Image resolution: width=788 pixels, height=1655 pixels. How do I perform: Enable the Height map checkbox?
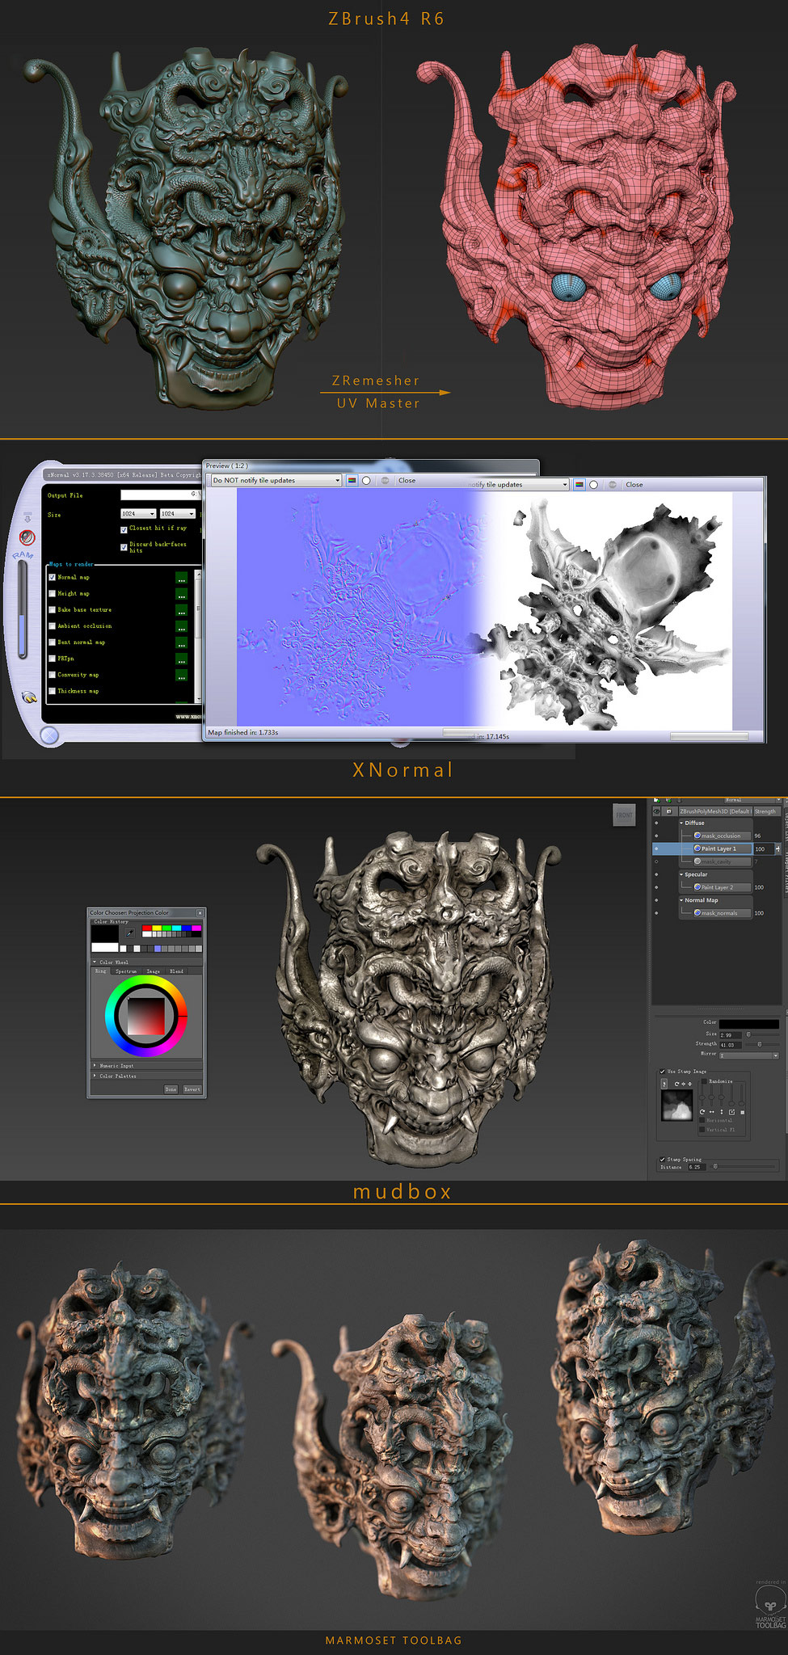coord(53,594)
